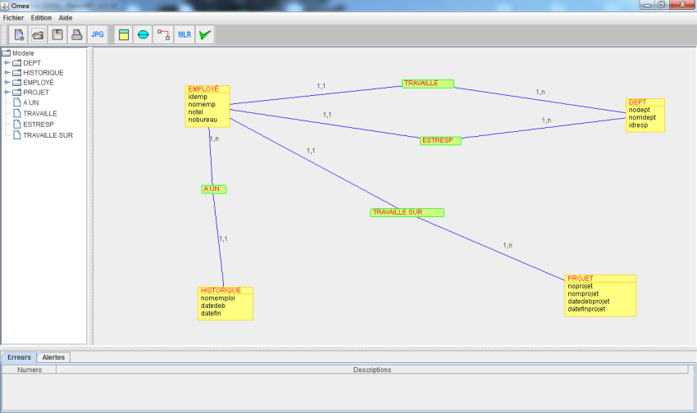The height and width of the screenshot is (413, 697).
Task: Select the EMPLOYÉ entity box in diagram
Action: point(207,105)
